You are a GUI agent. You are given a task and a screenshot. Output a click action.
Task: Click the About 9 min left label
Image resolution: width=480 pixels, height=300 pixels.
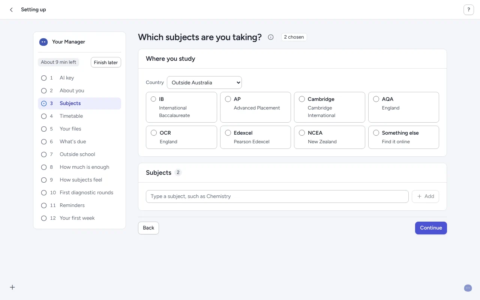pos(58,62)
